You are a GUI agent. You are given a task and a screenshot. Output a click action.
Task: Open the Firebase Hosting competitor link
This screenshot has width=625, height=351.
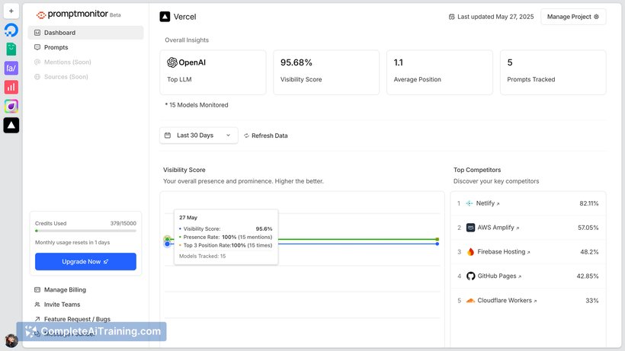(x=504, y=252)
